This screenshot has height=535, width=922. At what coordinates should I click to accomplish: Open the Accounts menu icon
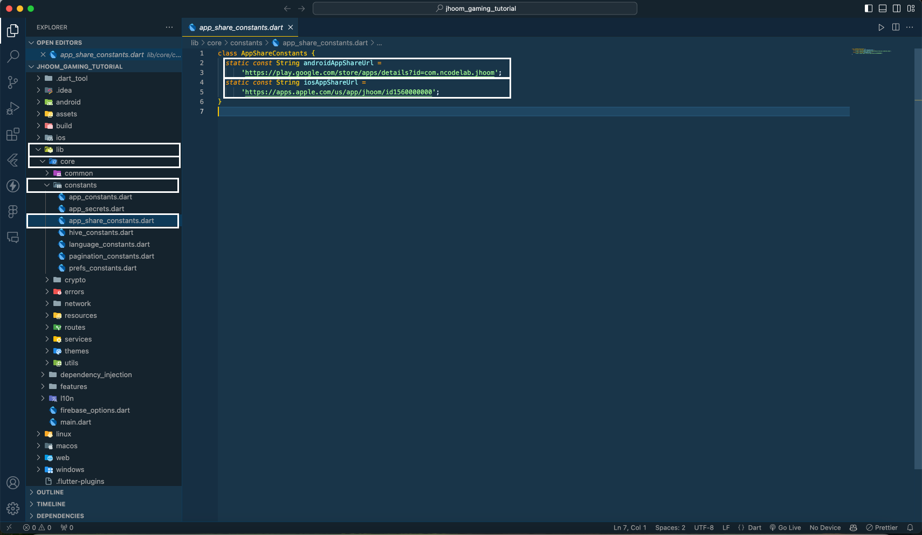13,483
